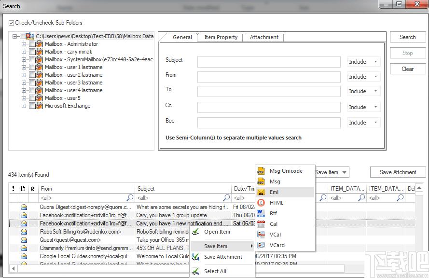Viewport: 430px width, 278px height.
Task: Expand the Mailbox - user3 lastname node
Action: [x=24, y=83]
